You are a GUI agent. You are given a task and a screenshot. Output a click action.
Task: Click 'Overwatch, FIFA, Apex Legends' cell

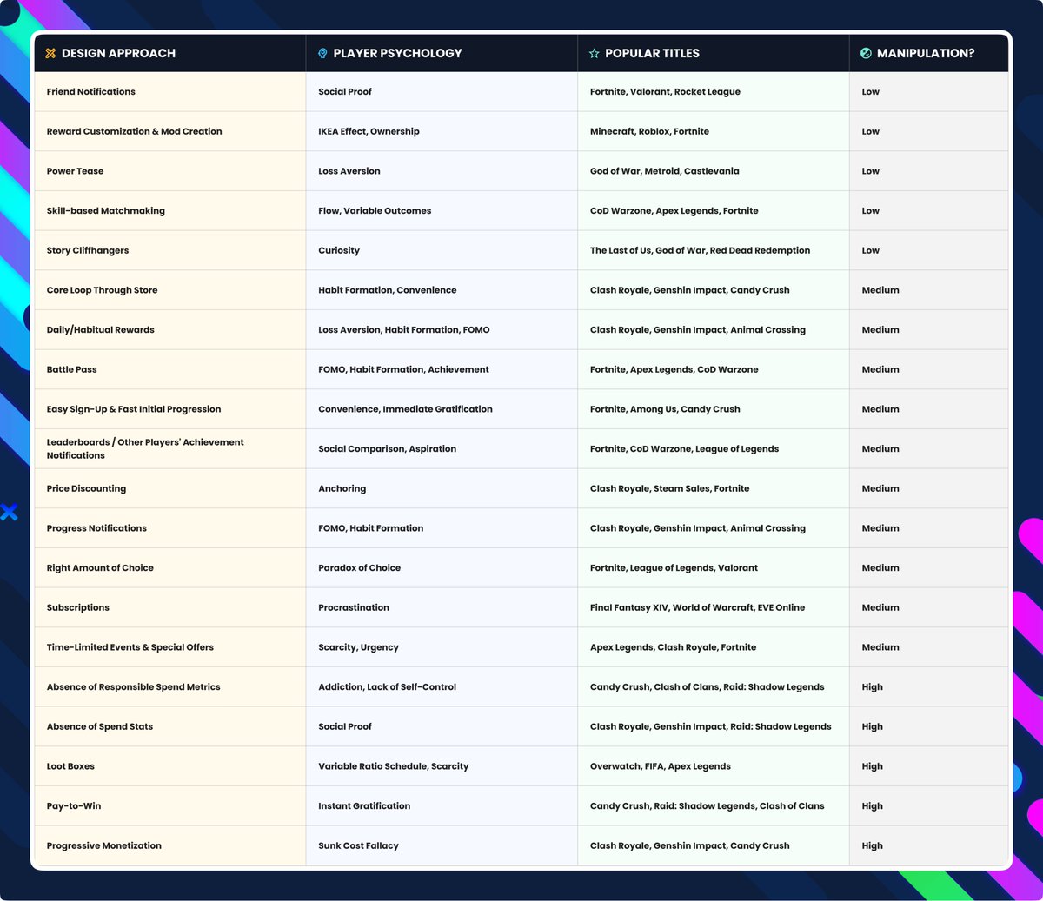pyautogui.click(x=714, y=766)
